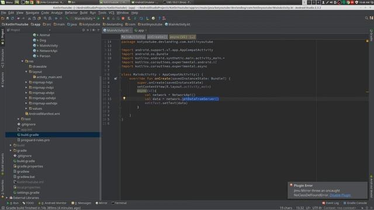The width and height of the screenshot is (374, 210).
Task: Click the scroll-from-source target icon in Project panel
Action: tap(84, 30)
